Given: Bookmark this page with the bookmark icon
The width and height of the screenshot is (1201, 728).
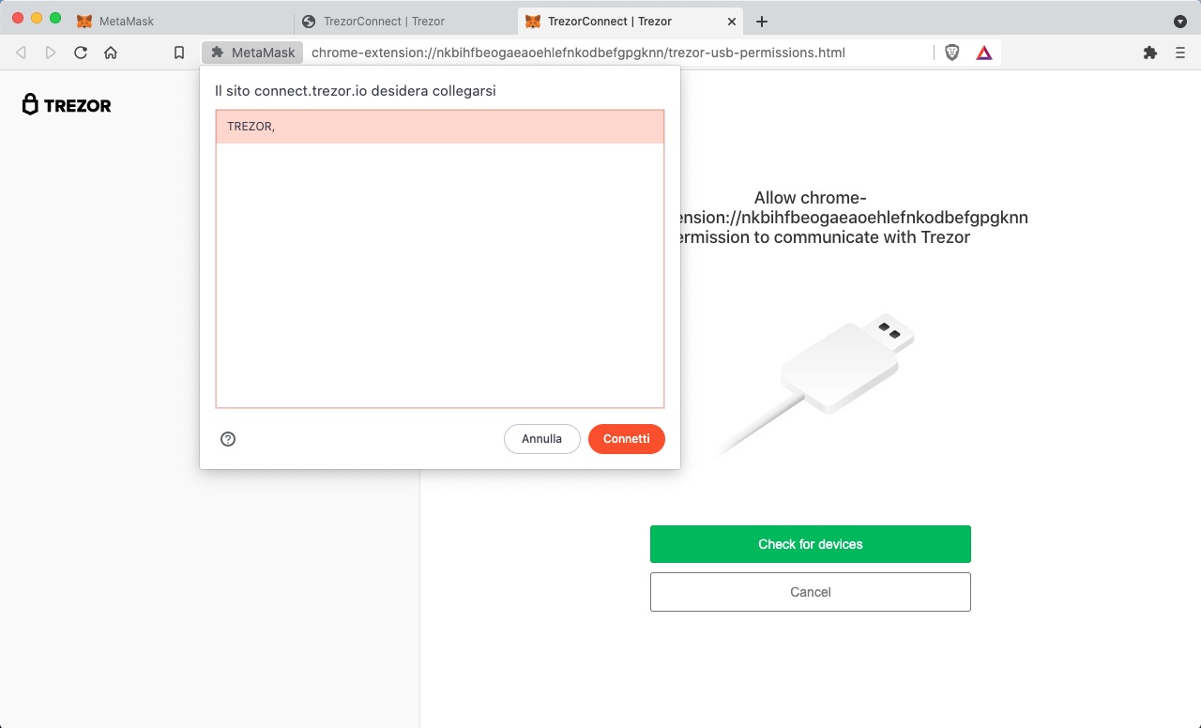Looking at the screenshot, I should [179, 53].
